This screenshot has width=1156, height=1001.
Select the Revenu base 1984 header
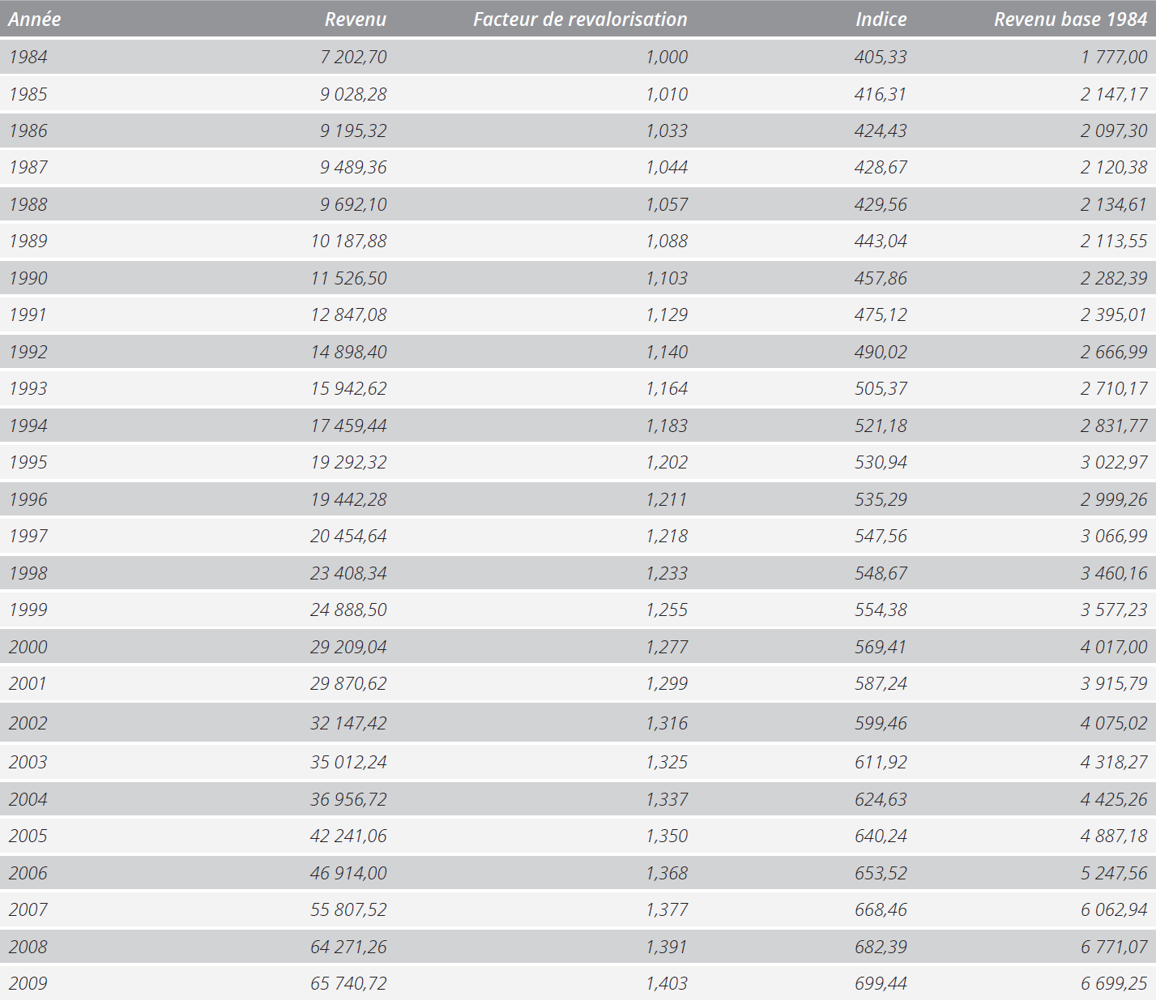pos(1071,19)
